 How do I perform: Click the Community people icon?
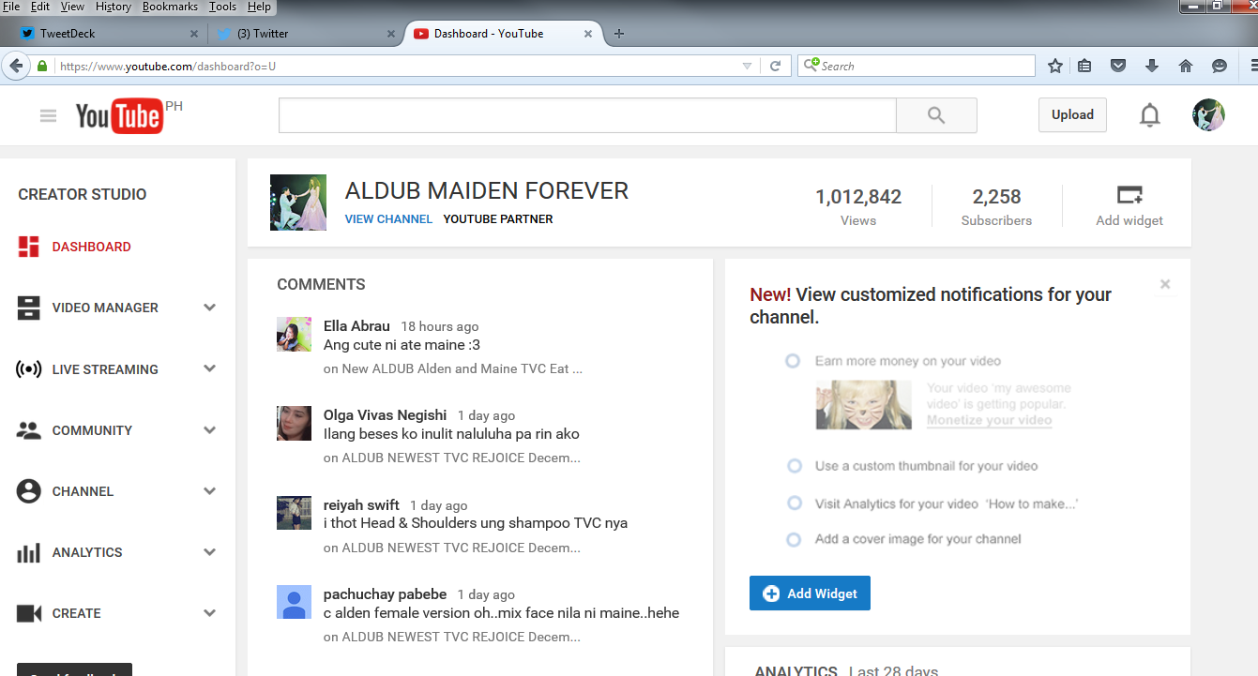(x=29, y=430)
